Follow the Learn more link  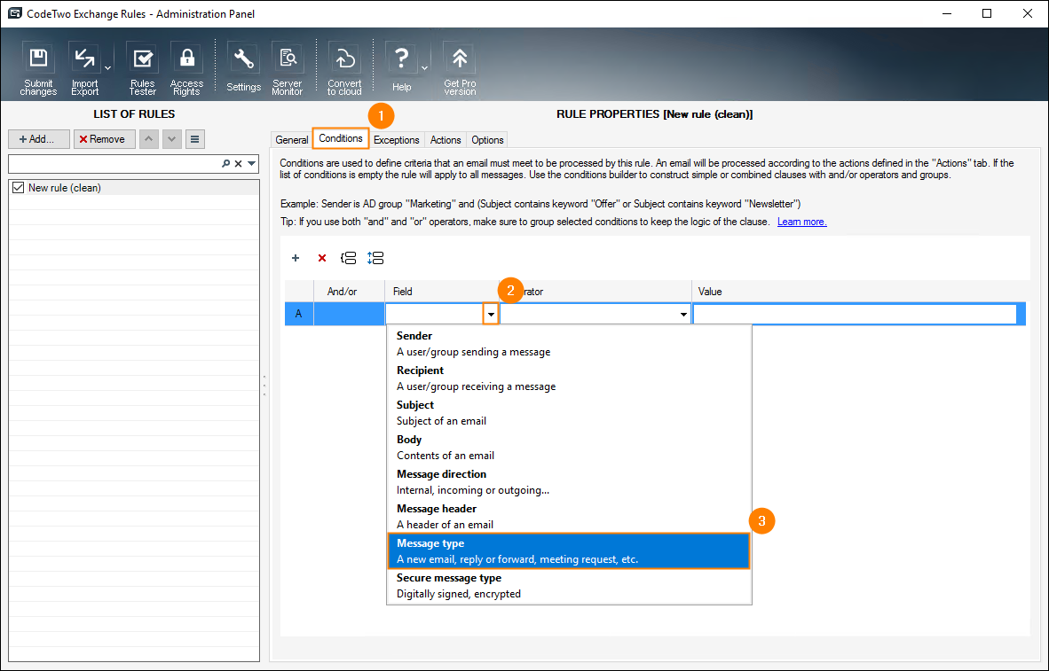(x=801, y=222)
